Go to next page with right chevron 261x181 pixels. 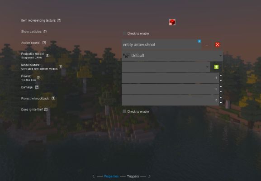149,176
